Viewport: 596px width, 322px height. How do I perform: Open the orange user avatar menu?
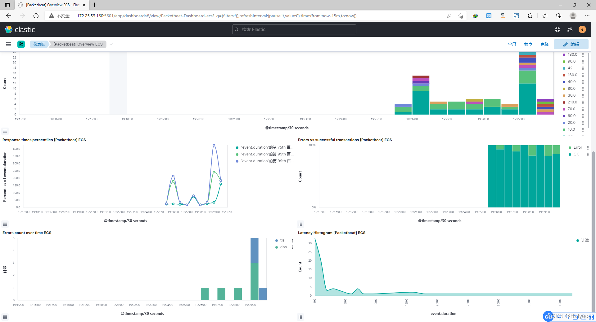582,29
